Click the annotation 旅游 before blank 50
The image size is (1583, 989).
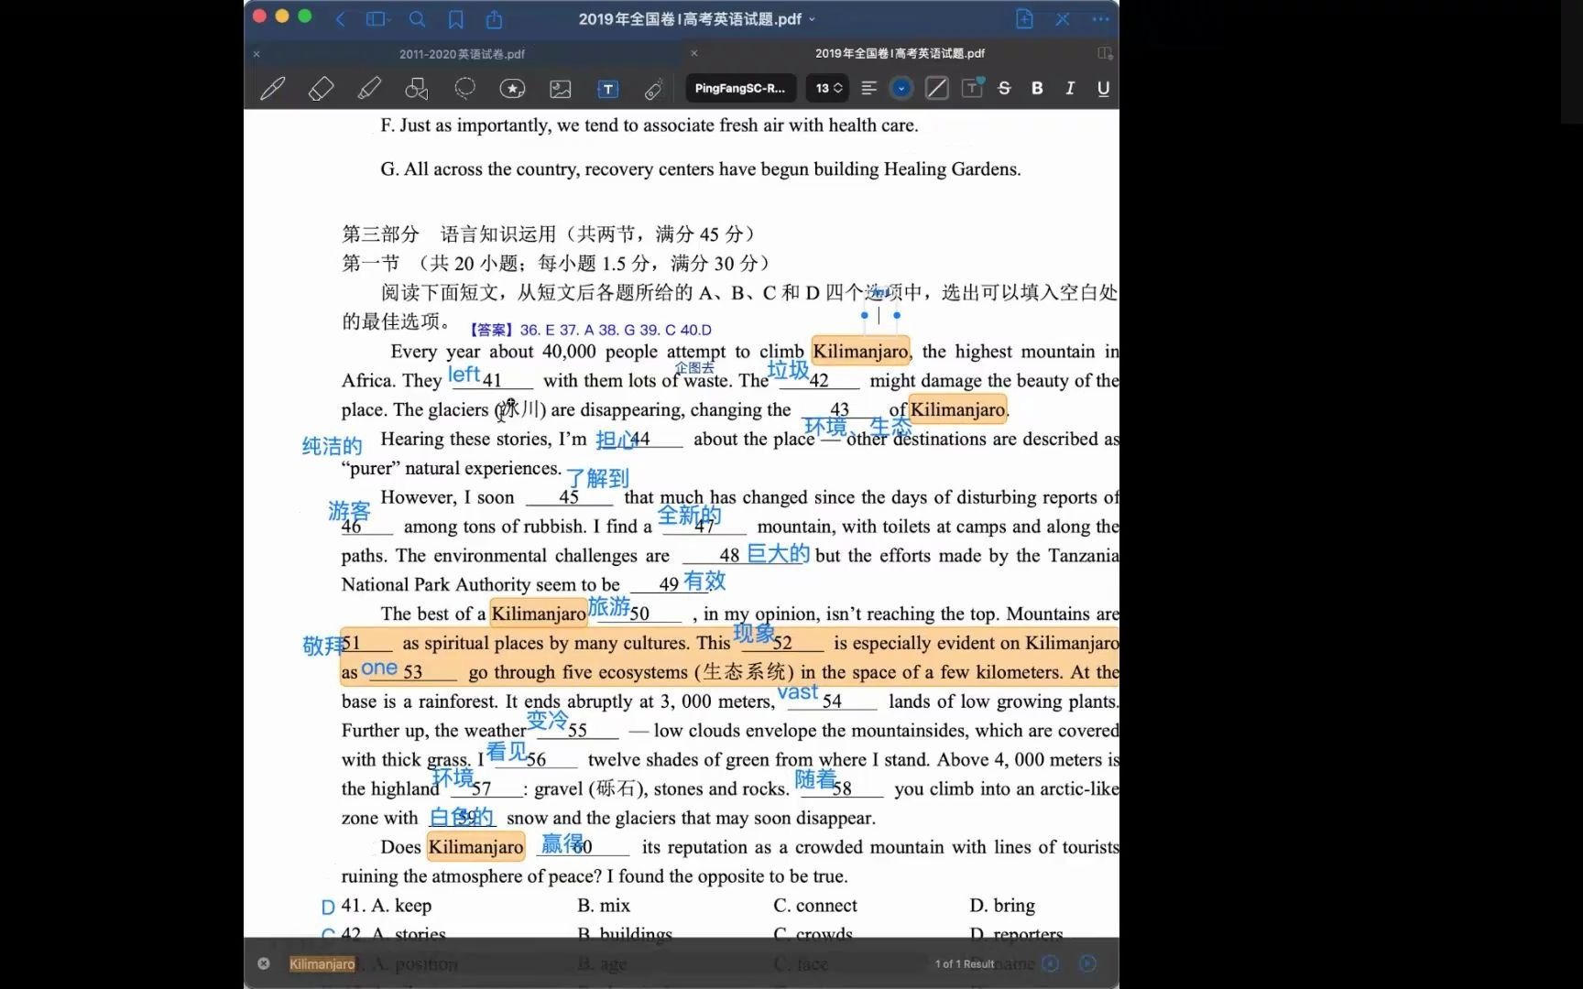coord(609,606)
